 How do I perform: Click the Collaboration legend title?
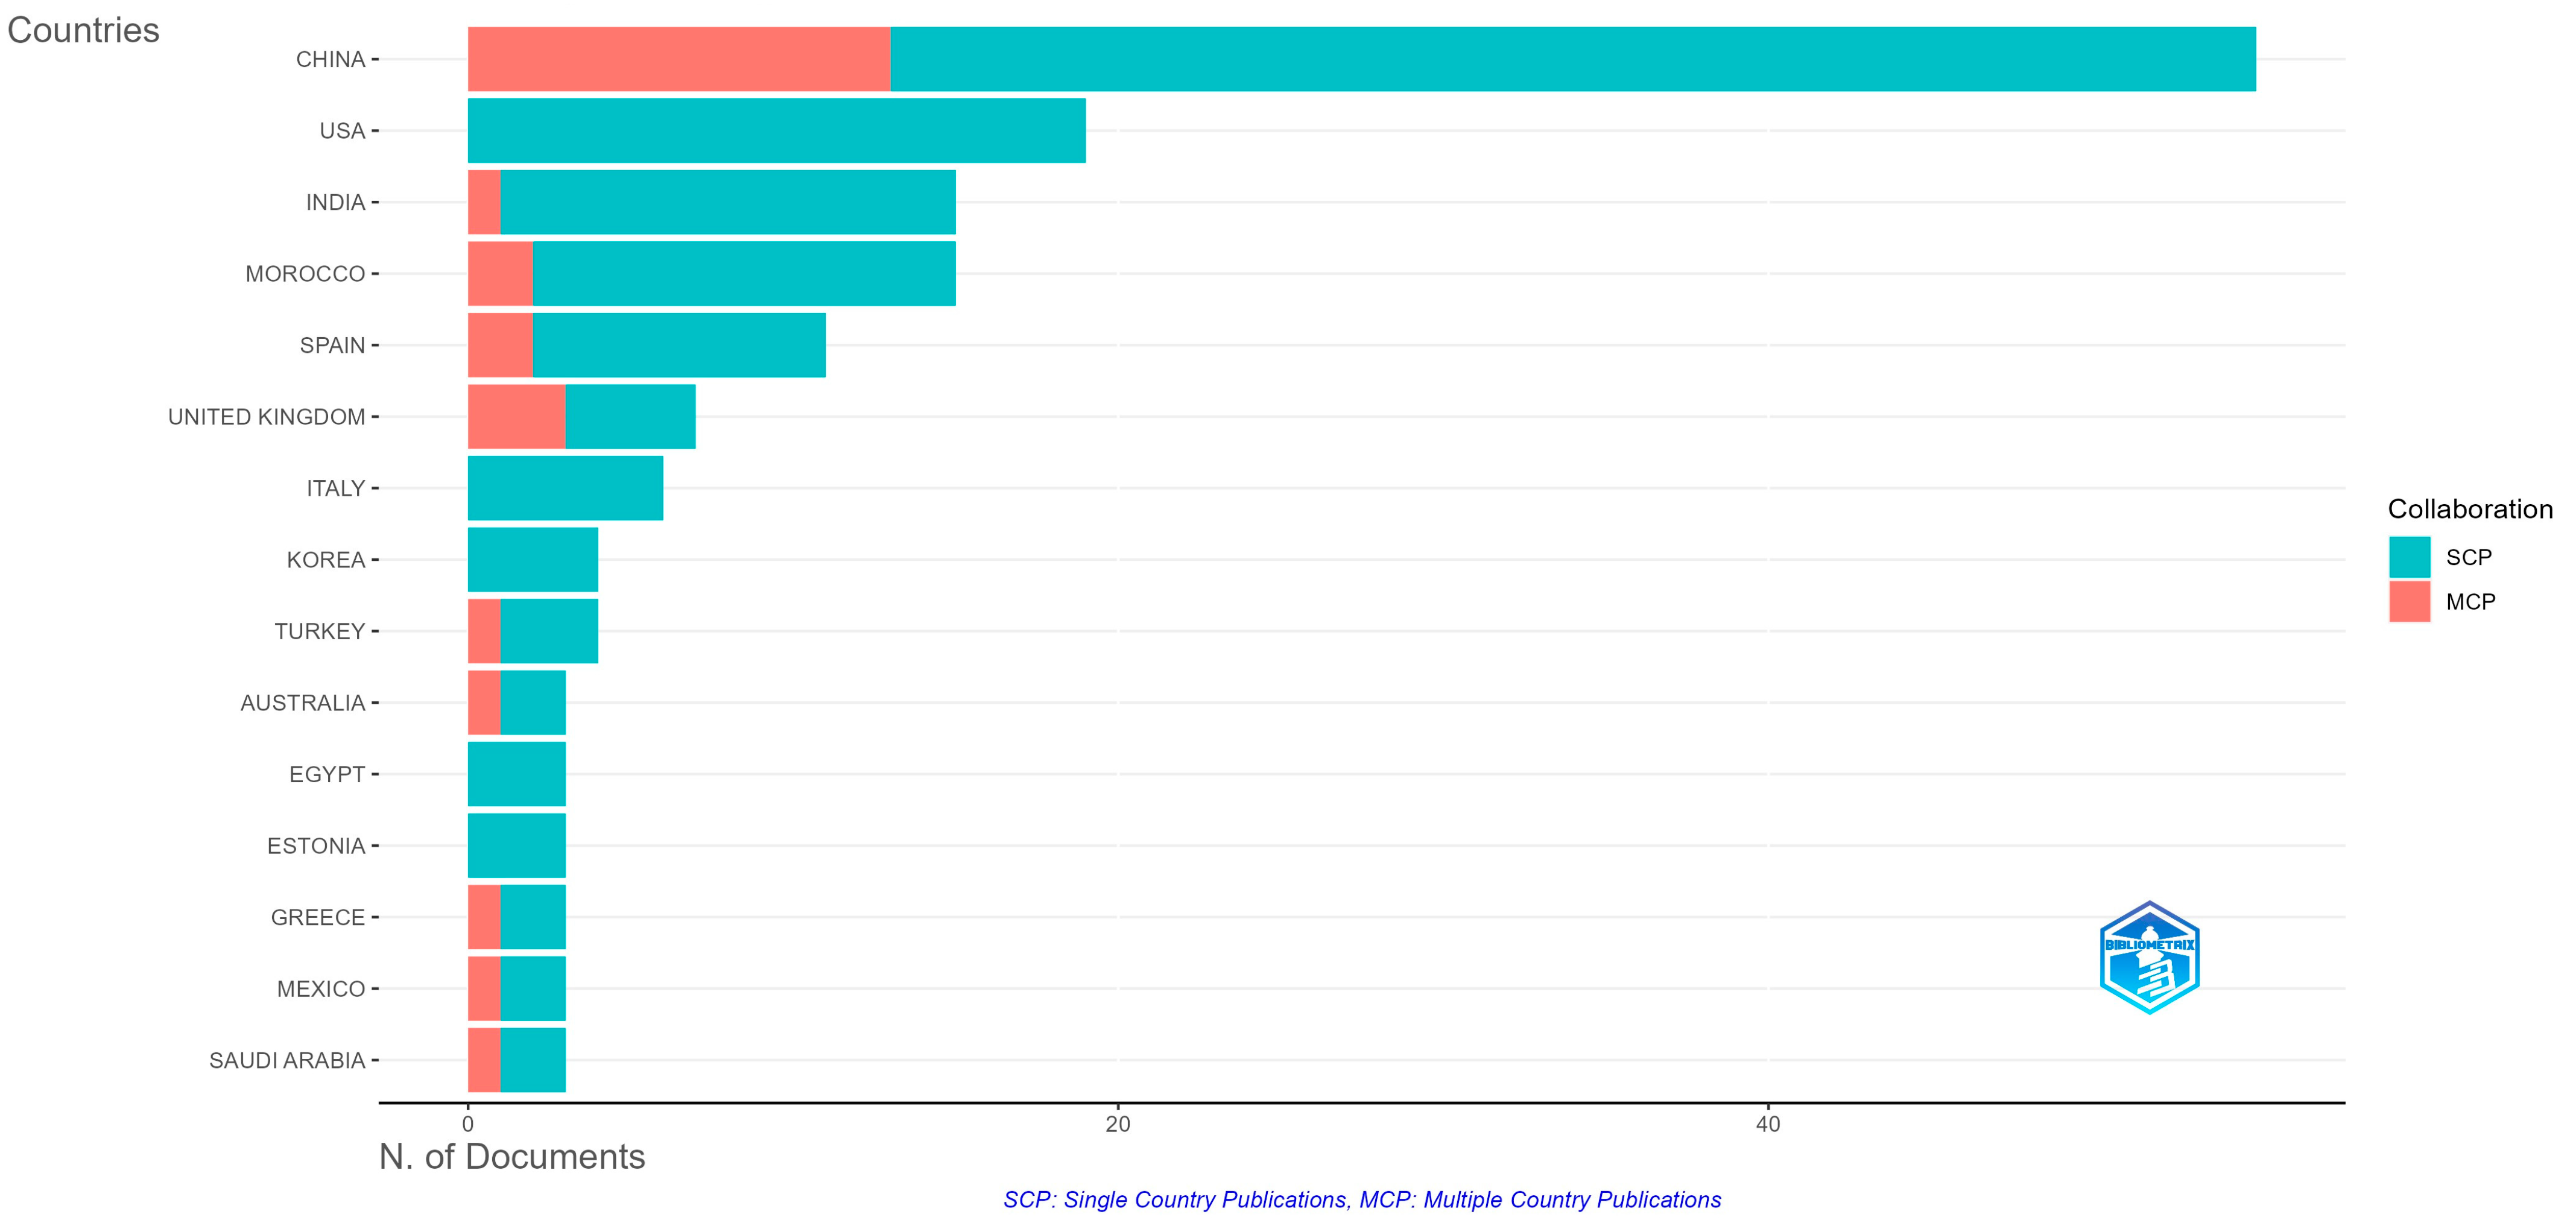(x=2469, y=509)
